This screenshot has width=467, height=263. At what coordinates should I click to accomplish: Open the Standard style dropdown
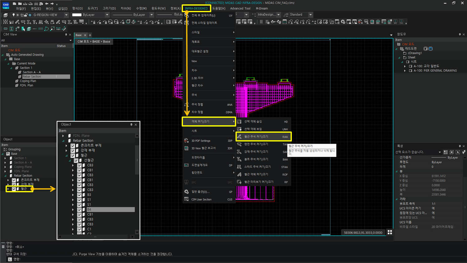pyautogui.click(x=310, y=14)
